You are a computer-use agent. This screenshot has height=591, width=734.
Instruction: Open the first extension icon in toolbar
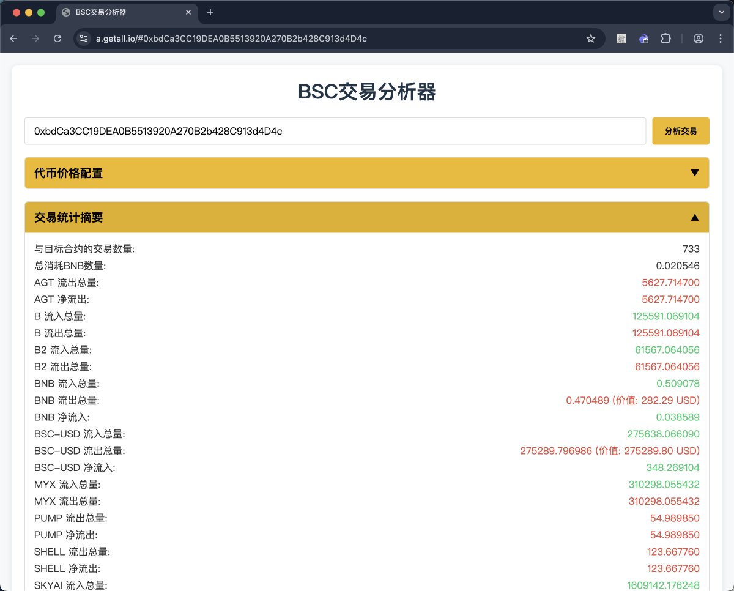click(621, 39)
